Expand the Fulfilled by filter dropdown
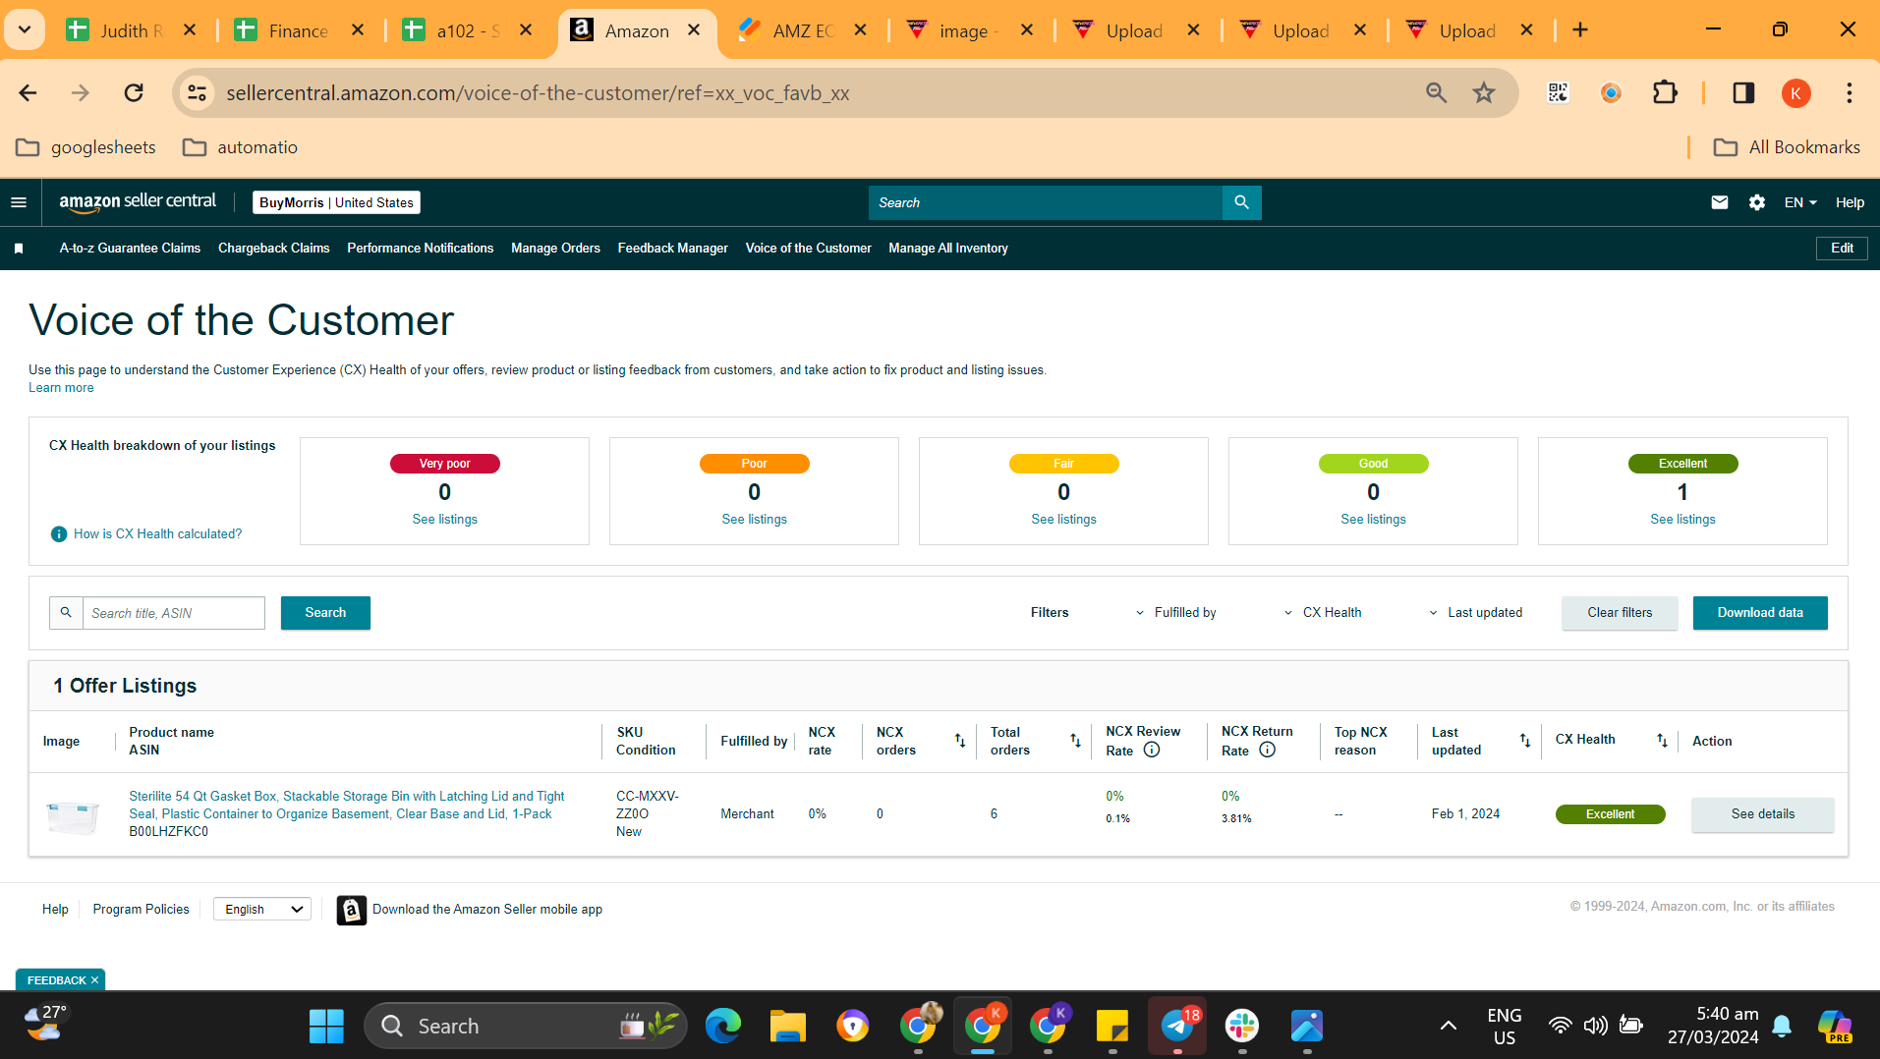Viewport: 1880px width, 1059px height. (1175, 613)
